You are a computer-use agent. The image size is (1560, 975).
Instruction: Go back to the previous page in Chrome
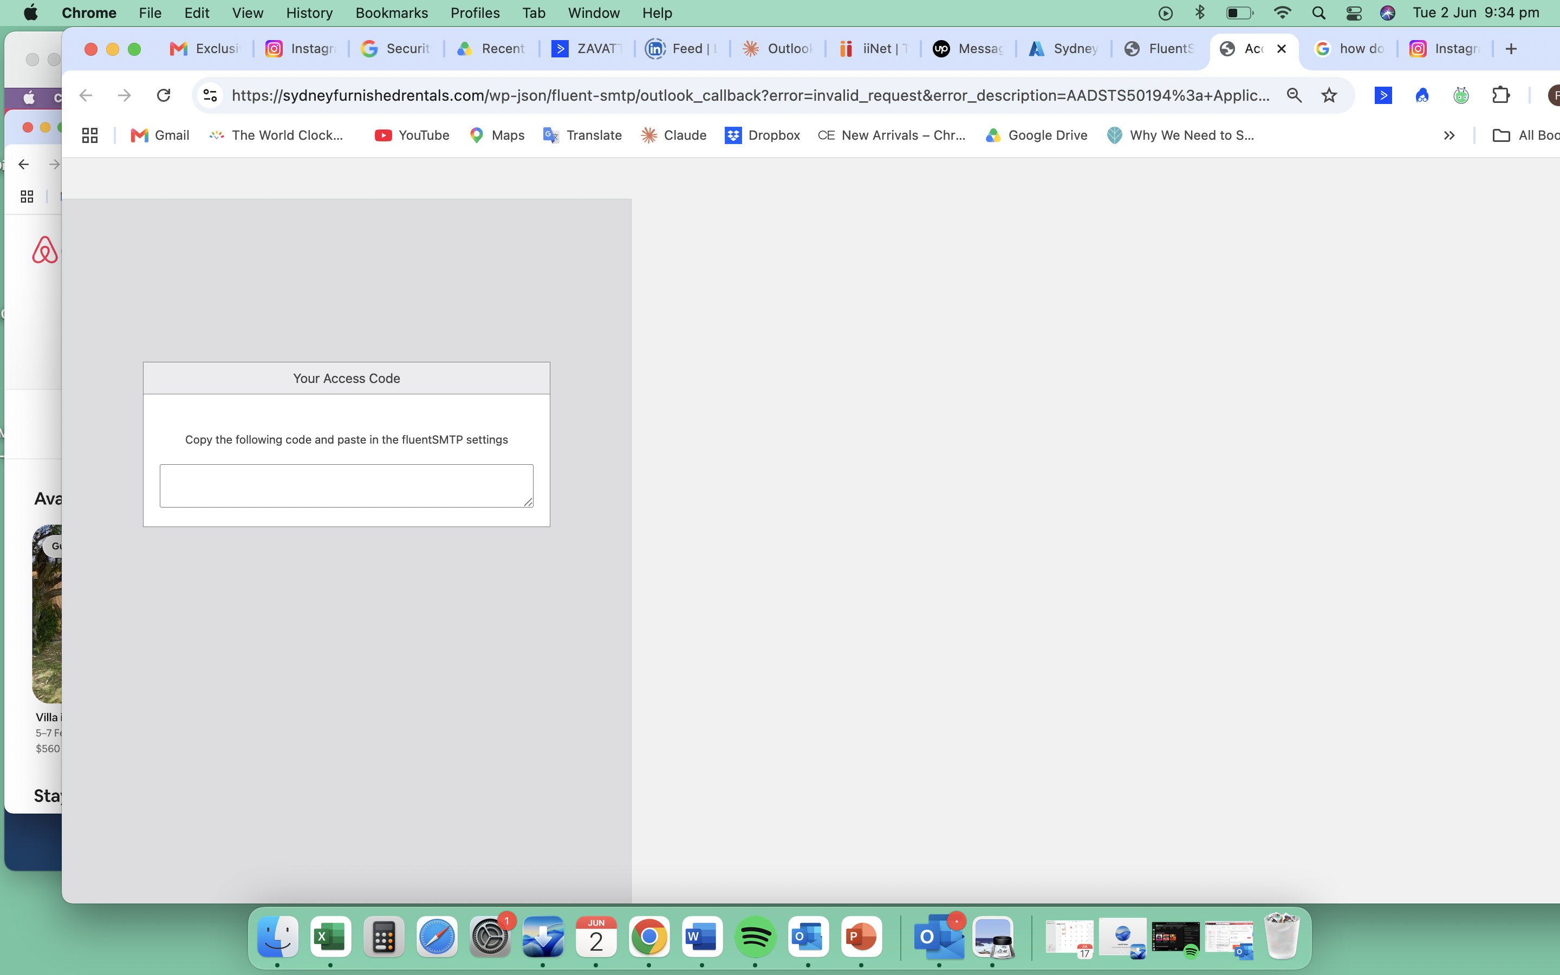click(x=86, y=95)
